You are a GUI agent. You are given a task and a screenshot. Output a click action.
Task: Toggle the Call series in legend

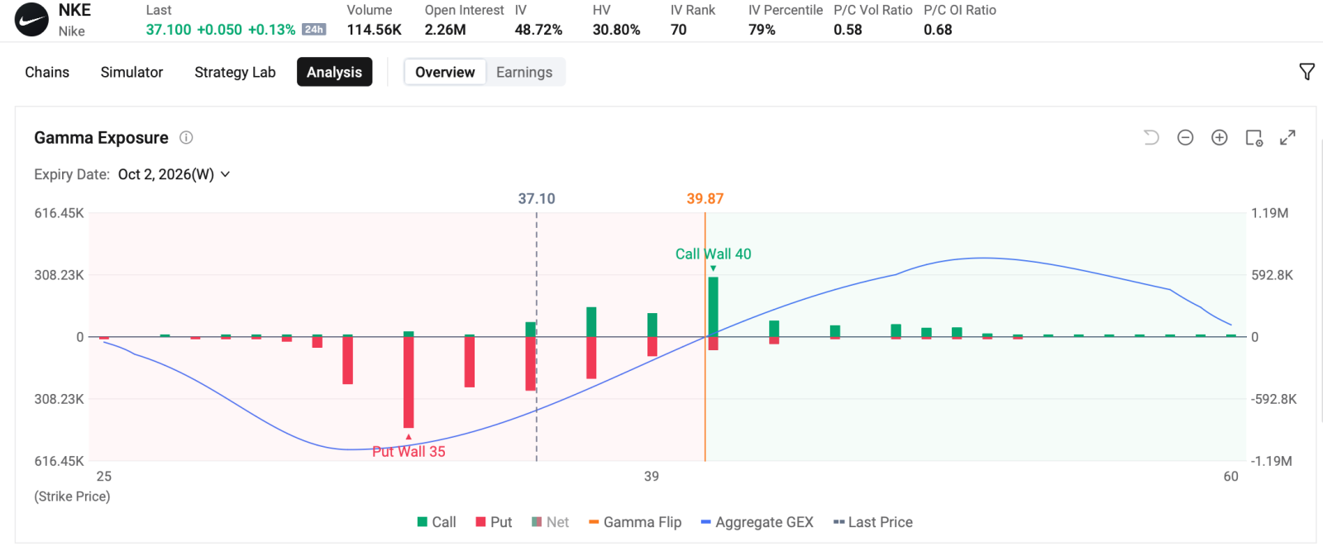tap(437, 522)
